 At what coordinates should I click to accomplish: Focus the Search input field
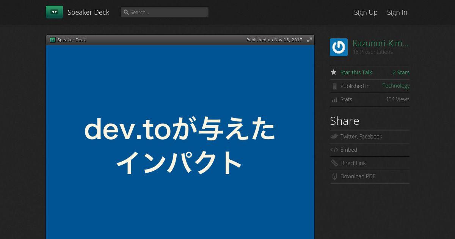pos(165,12)
